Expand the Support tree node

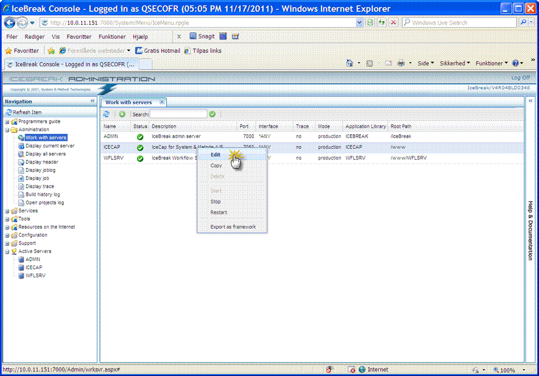[x=7, y=244]
